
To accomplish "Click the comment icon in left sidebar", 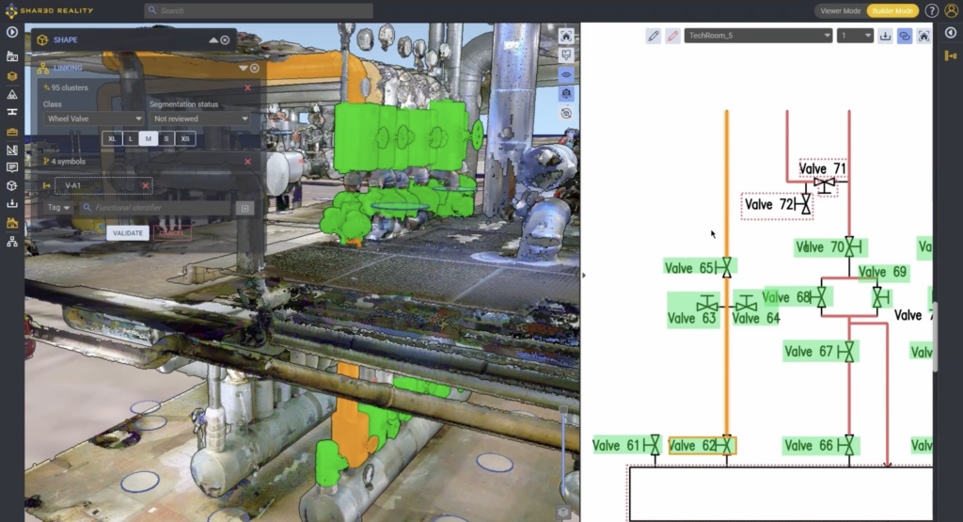I will click(12, 167).
